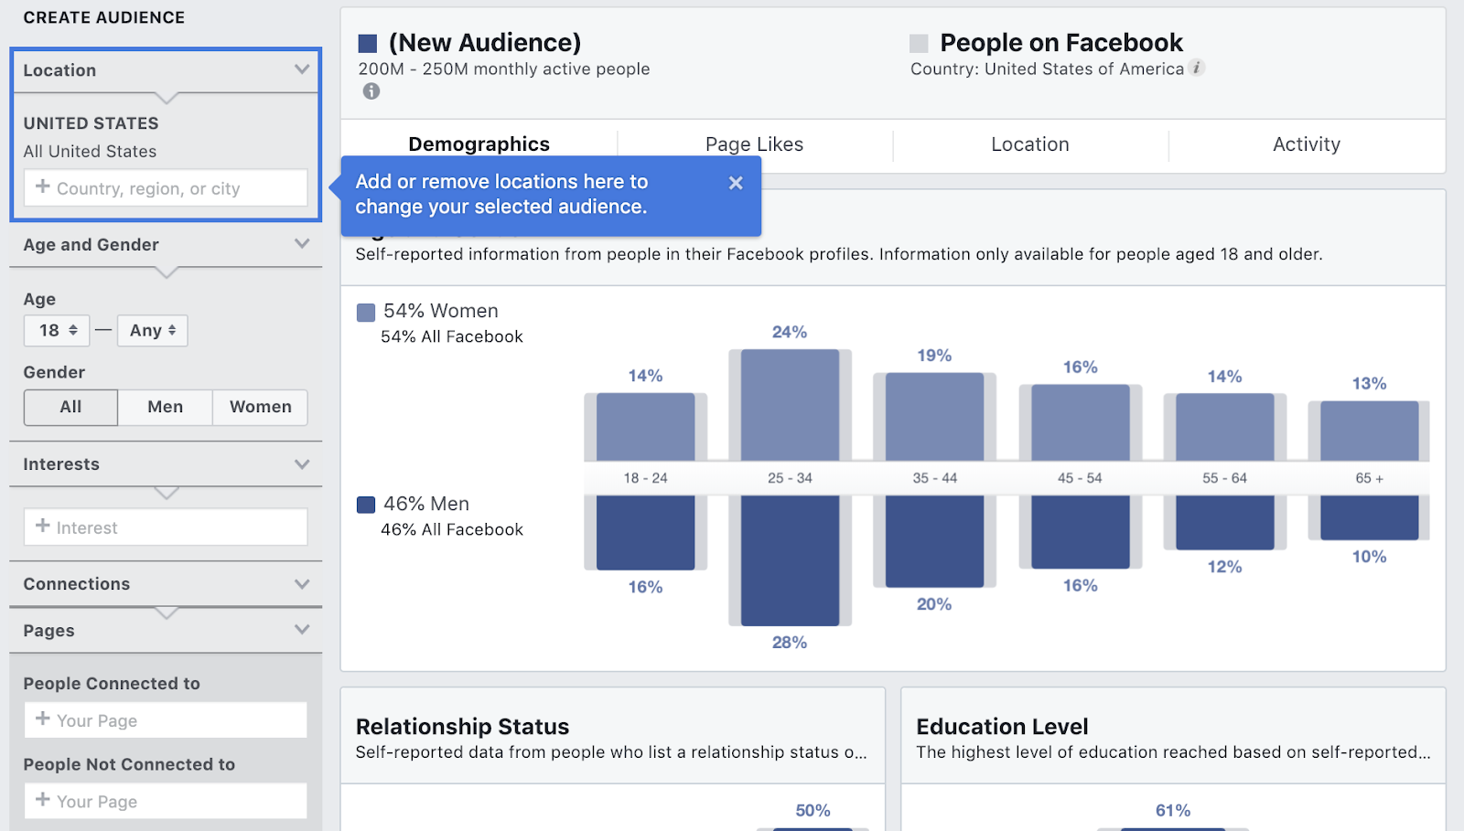Collapse the Interests section
This screenshot has width=1464, height=831.
click(302, 464)
